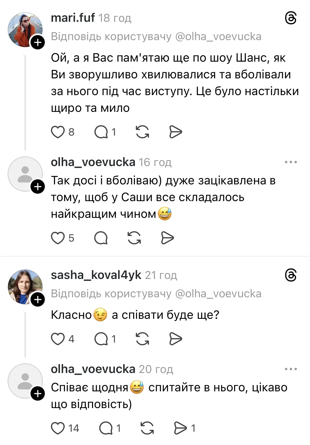Like sasha_koval4yk's comment with heart icon
This screenshot has width=310, height=445.
pyautogui.click(x=58, y=339)
